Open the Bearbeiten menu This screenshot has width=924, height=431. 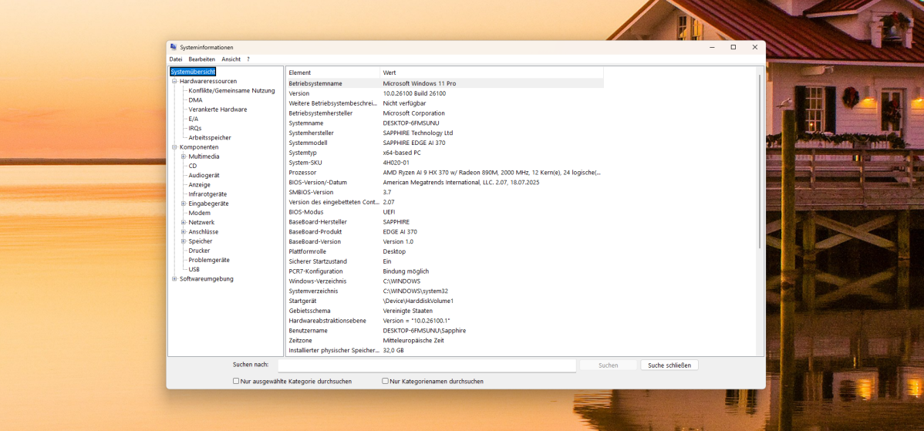[x=201, y=59]
